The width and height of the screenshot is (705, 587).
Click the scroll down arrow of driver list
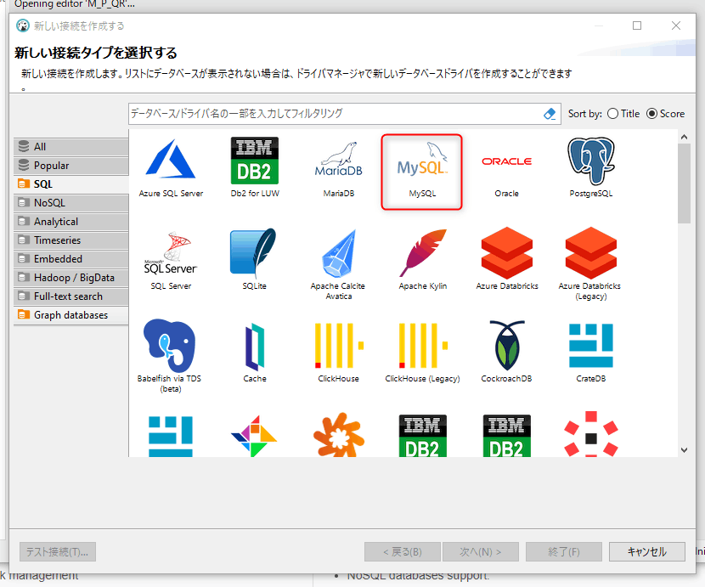coord(684,450)
